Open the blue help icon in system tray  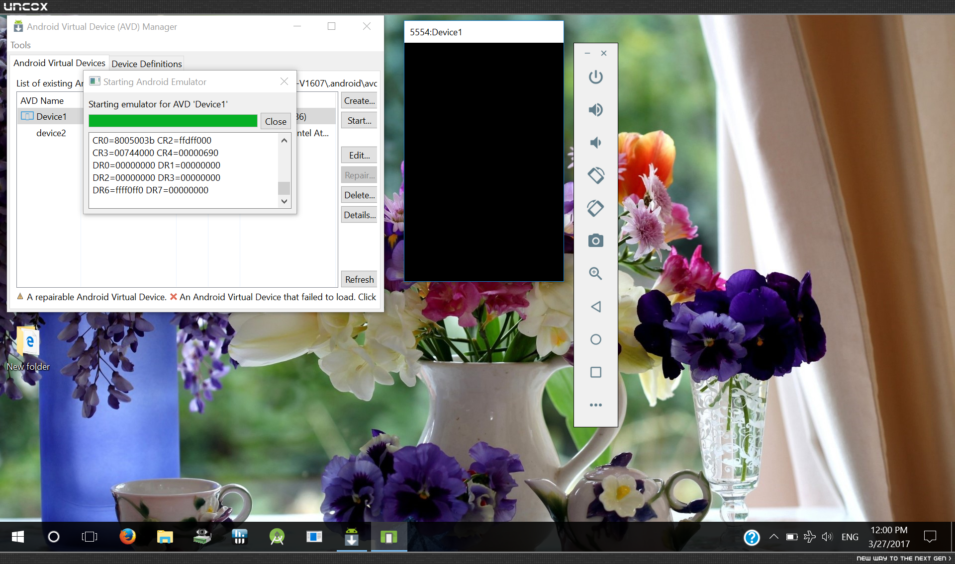pos(752,537)
